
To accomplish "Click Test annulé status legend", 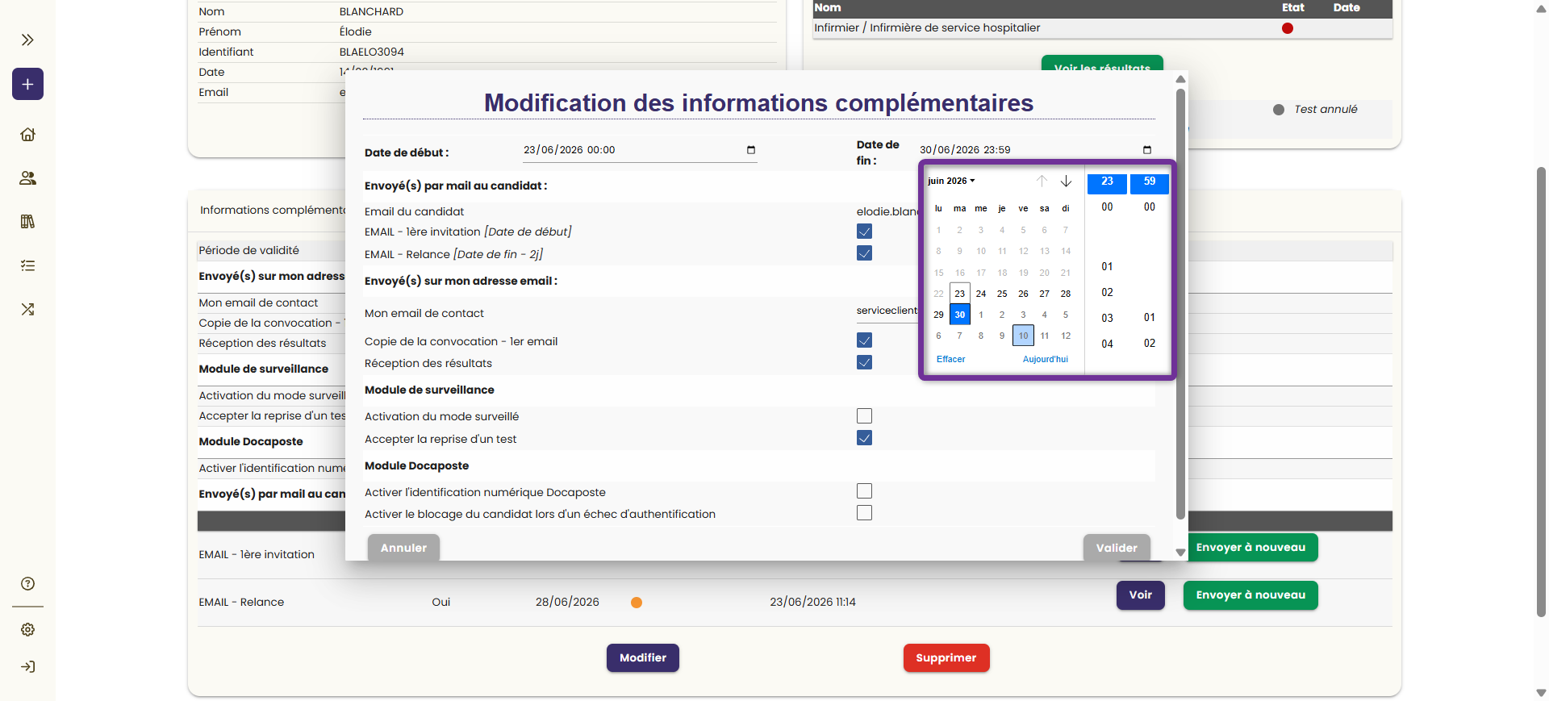I will pyautogui.click(x=1326, y=110).
